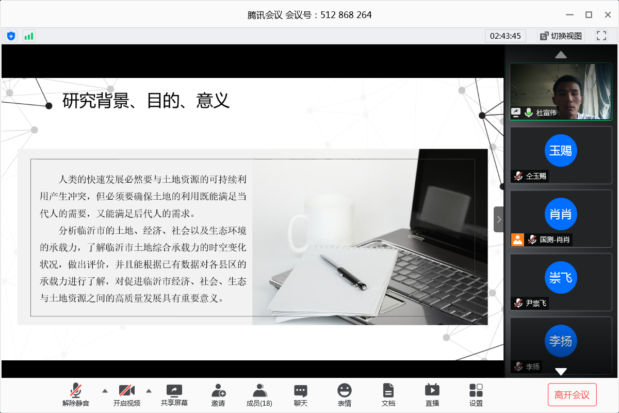The width and height of the screenshot is (619, 413).
Task: Open the Invite participants icon
Action: (218, 395)
